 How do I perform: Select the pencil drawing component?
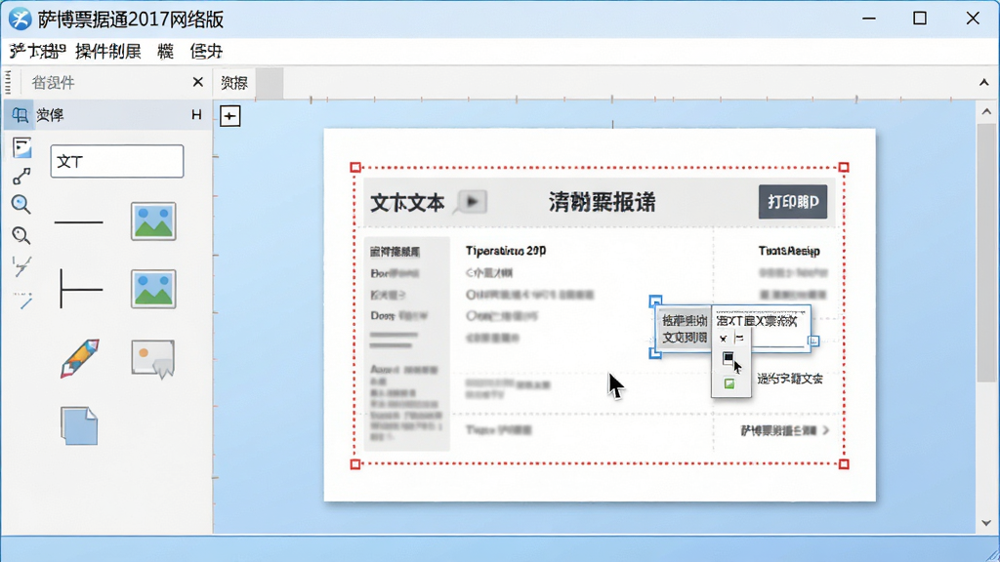80,358
